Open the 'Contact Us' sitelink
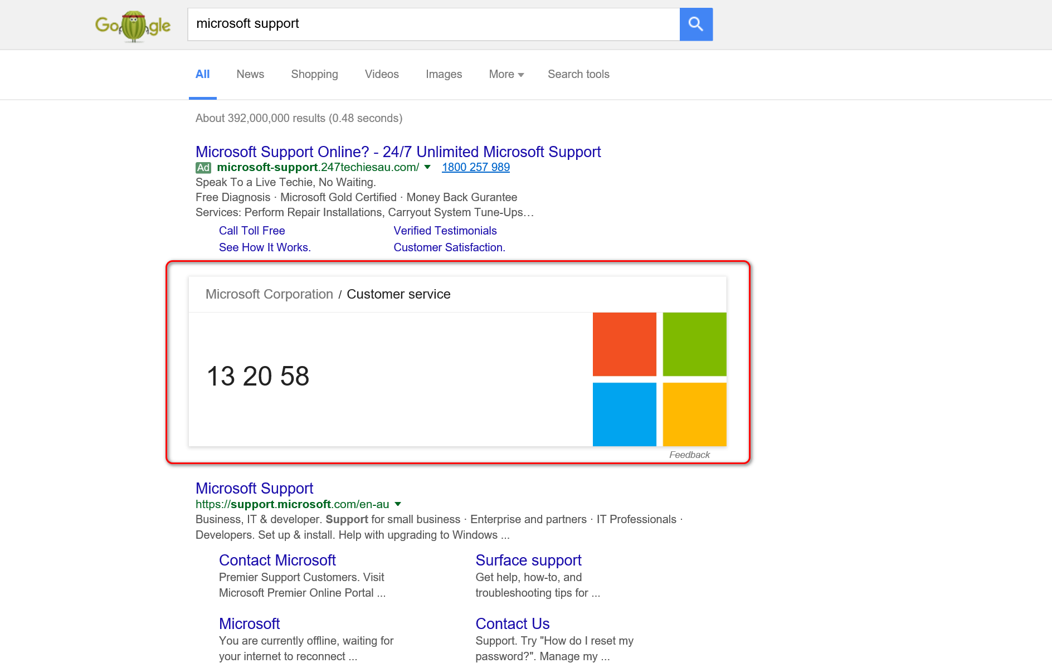 (513, 623)
